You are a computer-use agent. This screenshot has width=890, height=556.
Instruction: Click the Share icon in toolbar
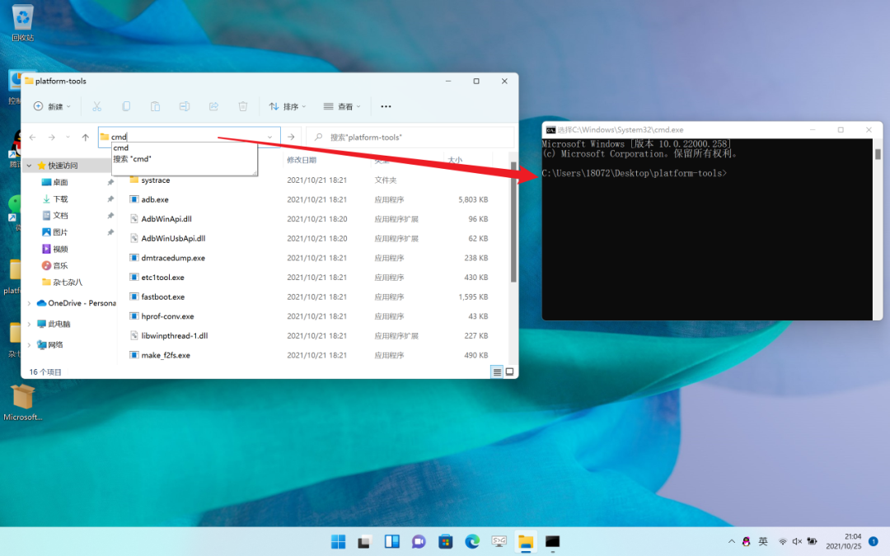click(213, 106)
